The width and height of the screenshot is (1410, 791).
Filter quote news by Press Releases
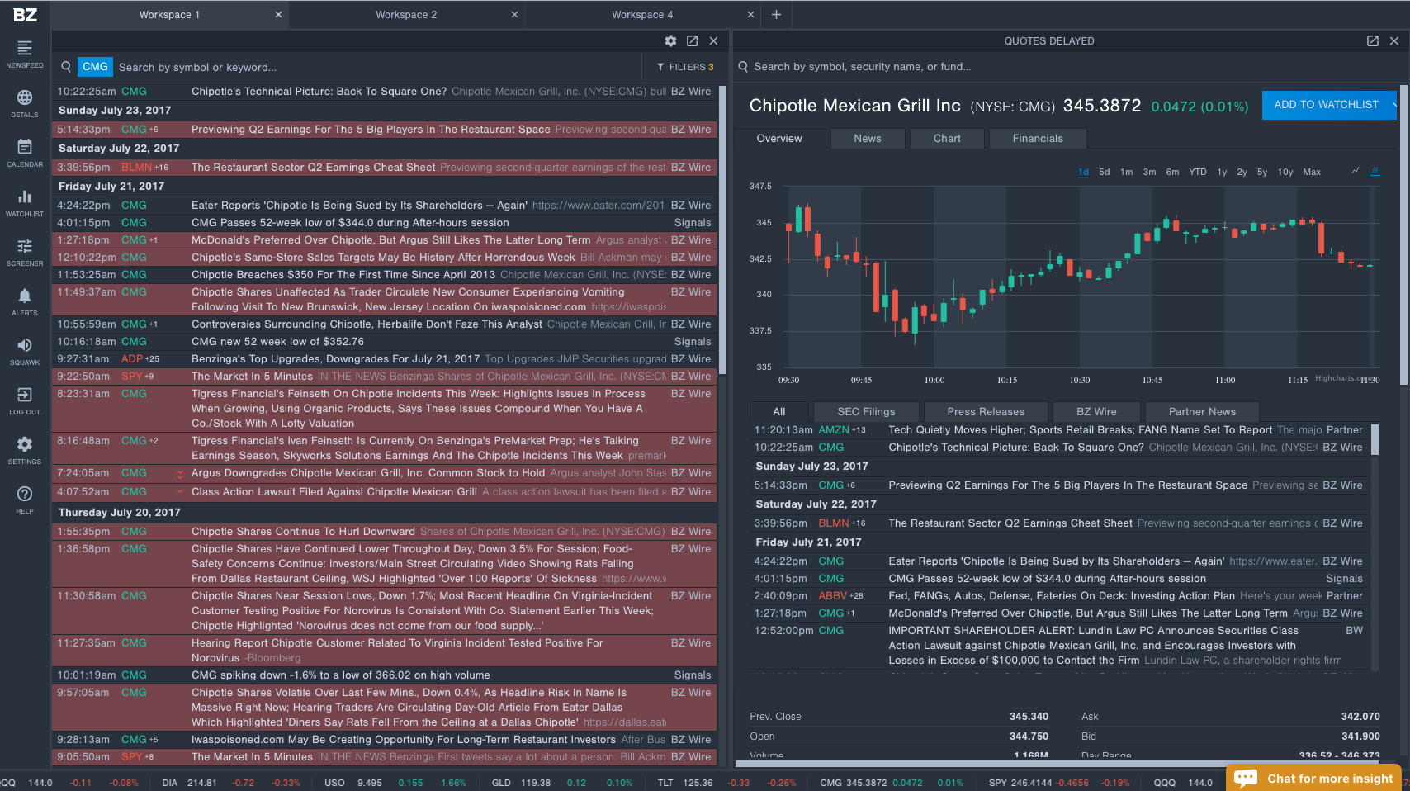pos(986,412)
